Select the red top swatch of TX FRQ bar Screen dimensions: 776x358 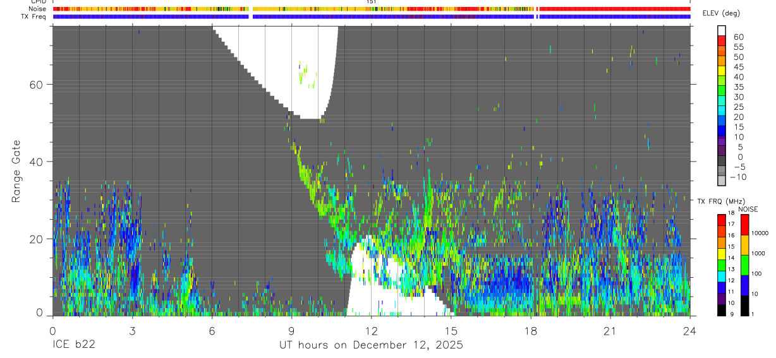721,220
